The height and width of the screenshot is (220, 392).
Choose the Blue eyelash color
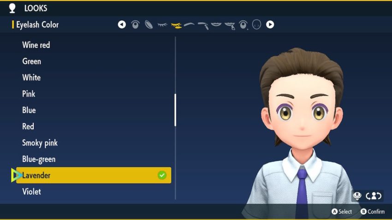[94, 110]
